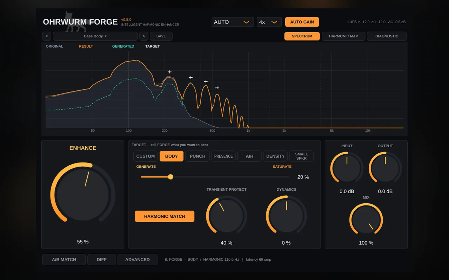This screenshot has width=449, height=280.
Task: Switch to the HARMONIC MAP tab
Action: click(343, 36)
